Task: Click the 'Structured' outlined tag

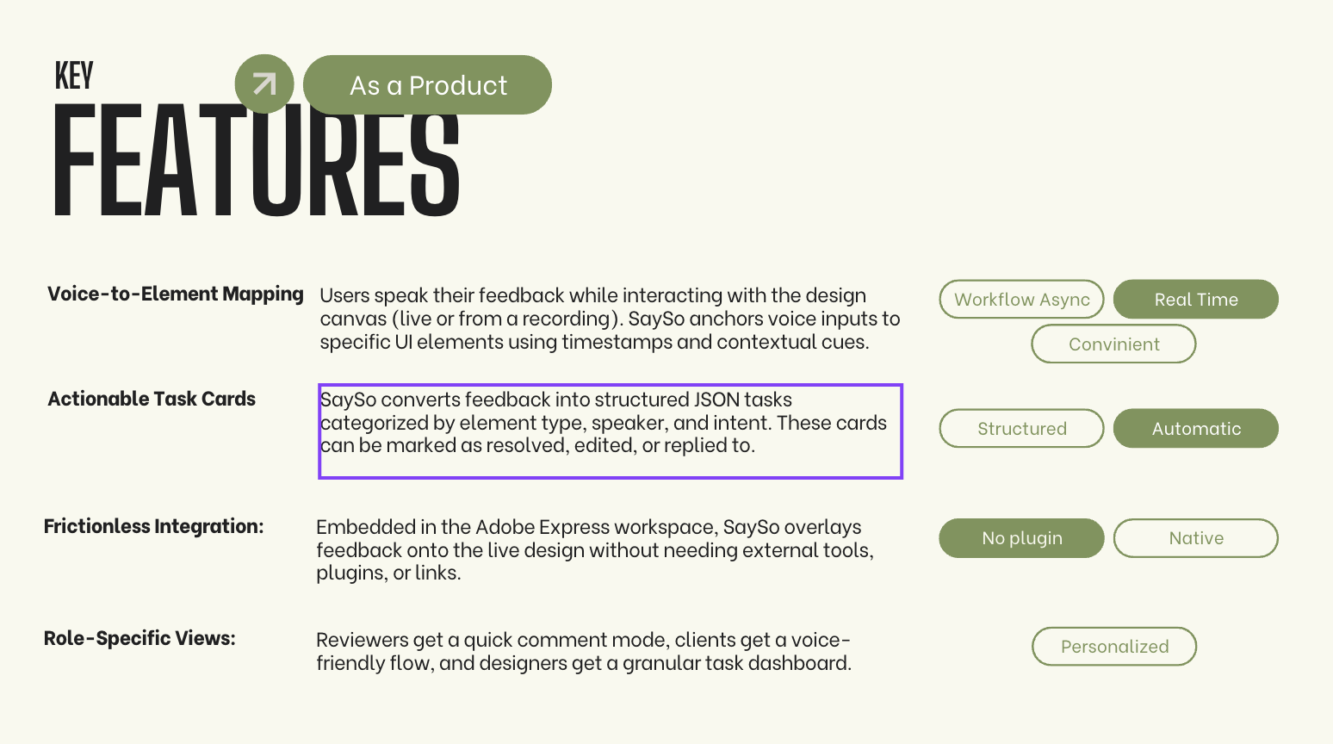Action: tap(1021, 429)
